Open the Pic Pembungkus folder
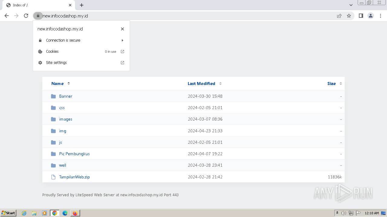Viewport: 387px width, 217px height. click(x=74, y=154)
